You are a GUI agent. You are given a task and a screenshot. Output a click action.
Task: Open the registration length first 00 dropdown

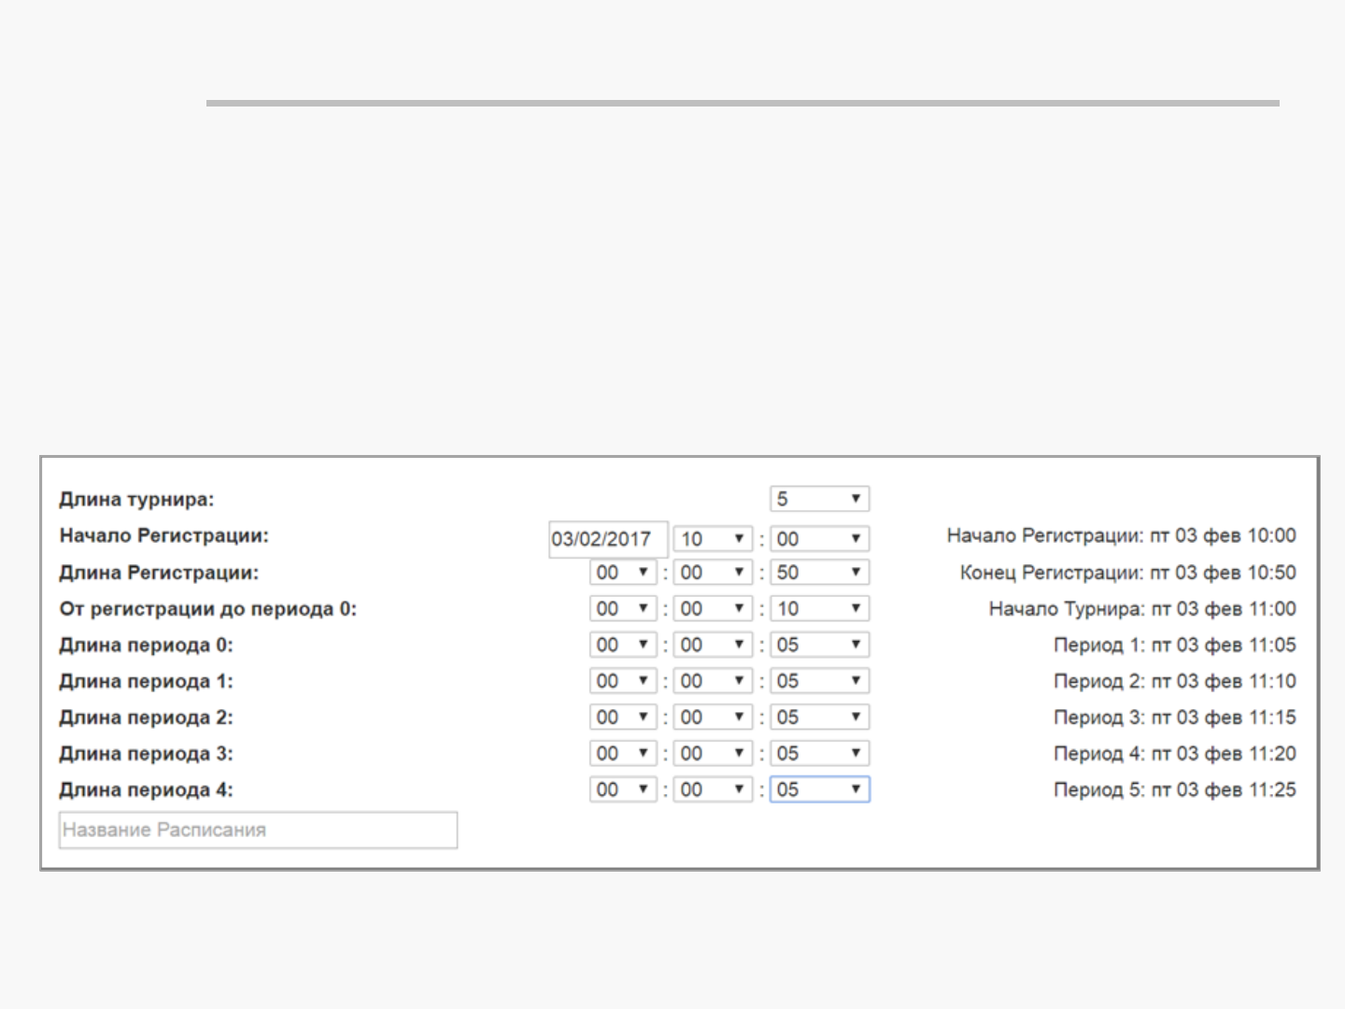coord(623,573)
